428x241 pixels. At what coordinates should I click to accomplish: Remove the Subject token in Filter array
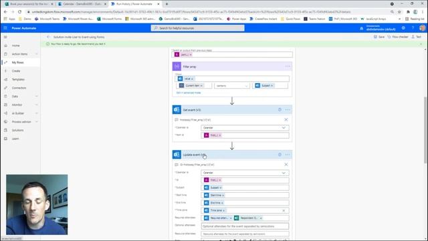click(272, 86)
